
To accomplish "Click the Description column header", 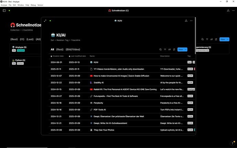I will (x=165, y=56).
